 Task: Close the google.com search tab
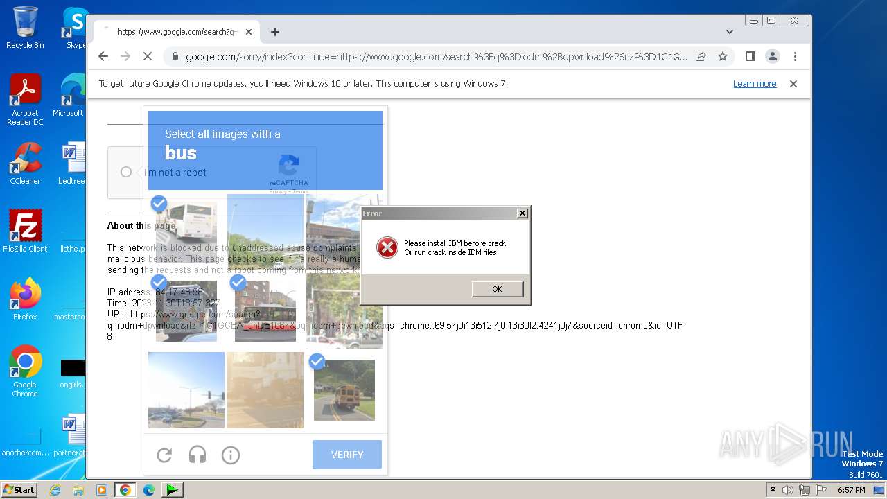pyautogui.click(x=249, y=32)
